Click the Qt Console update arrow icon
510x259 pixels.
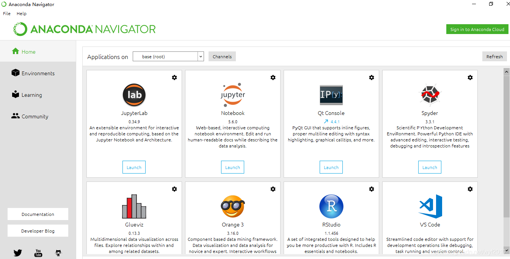(x=326, y=122)
